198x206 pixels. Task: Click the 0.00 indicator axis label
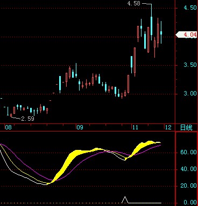190,202
